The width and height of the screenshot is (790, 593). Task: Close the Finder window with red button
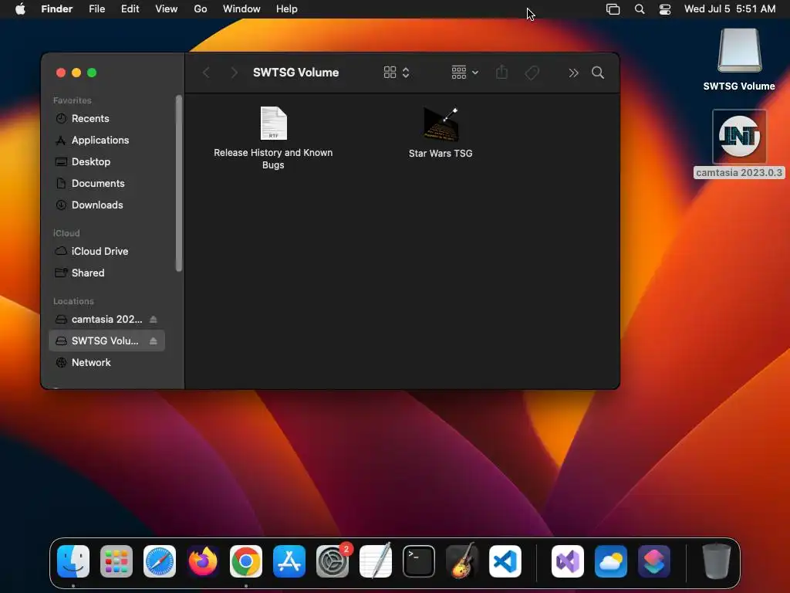coord(61,73)
